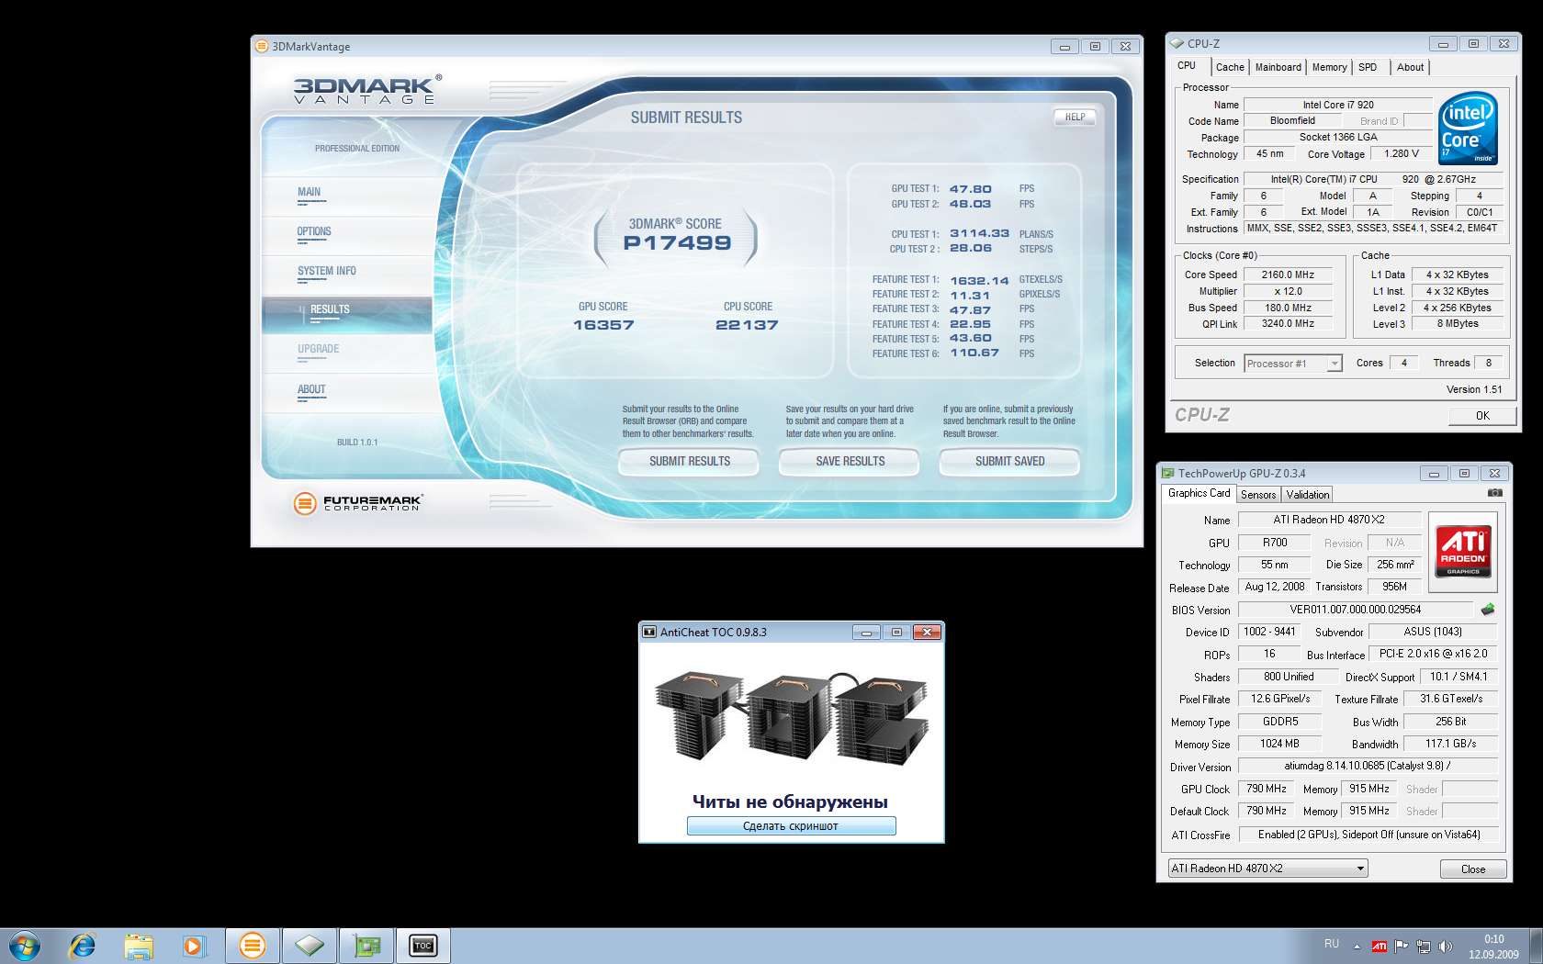This screenshot has height=964, width=1543.
Task: Click the SUBMIT SAVED button
Action: (1009, 462)
